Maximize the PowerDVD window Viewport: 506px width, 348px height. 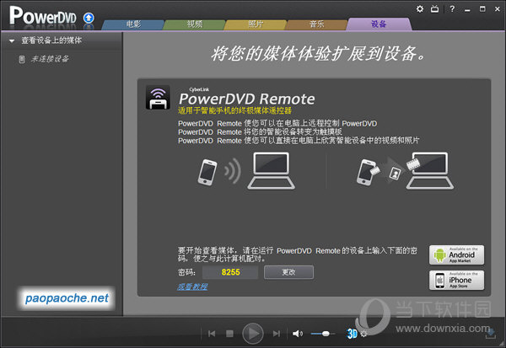pyautogui.click(x=482, y=9)
